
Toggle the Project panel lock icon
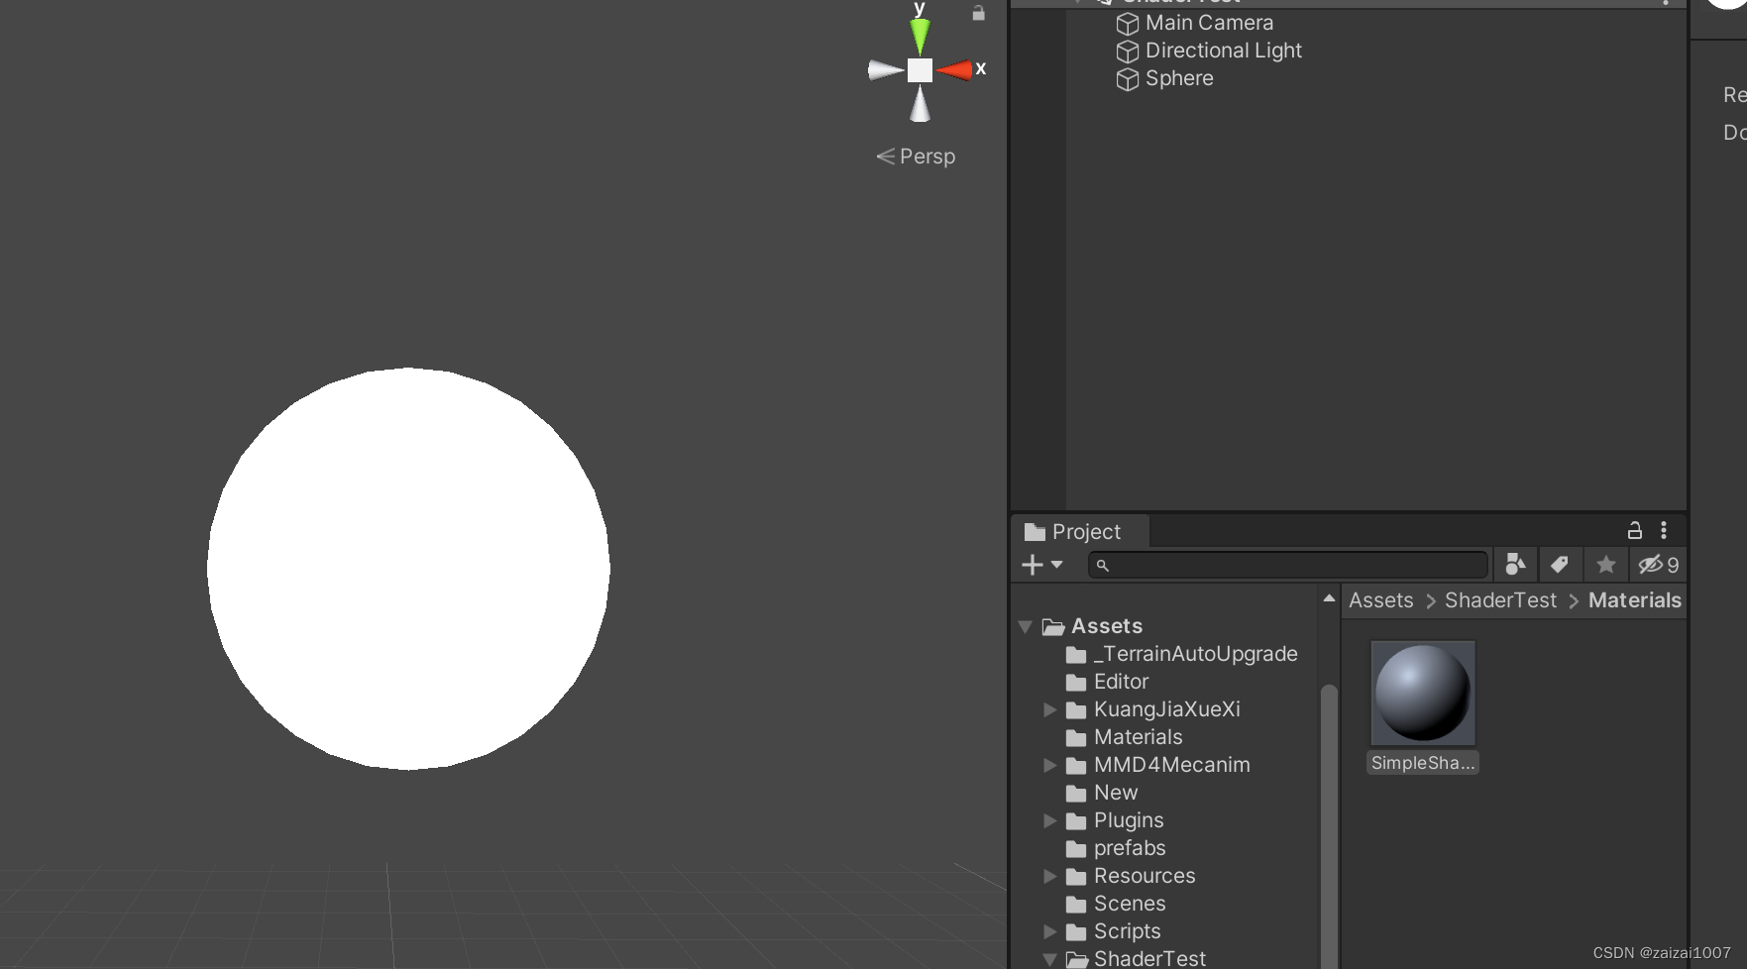[x=1634, y=530]
